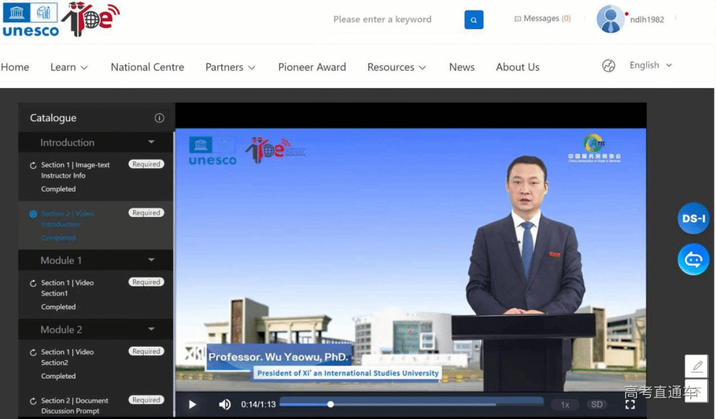Click the ndlh1982 profile avatar
The width and height of the screenshot is (716, 419).
coord(610,19)
